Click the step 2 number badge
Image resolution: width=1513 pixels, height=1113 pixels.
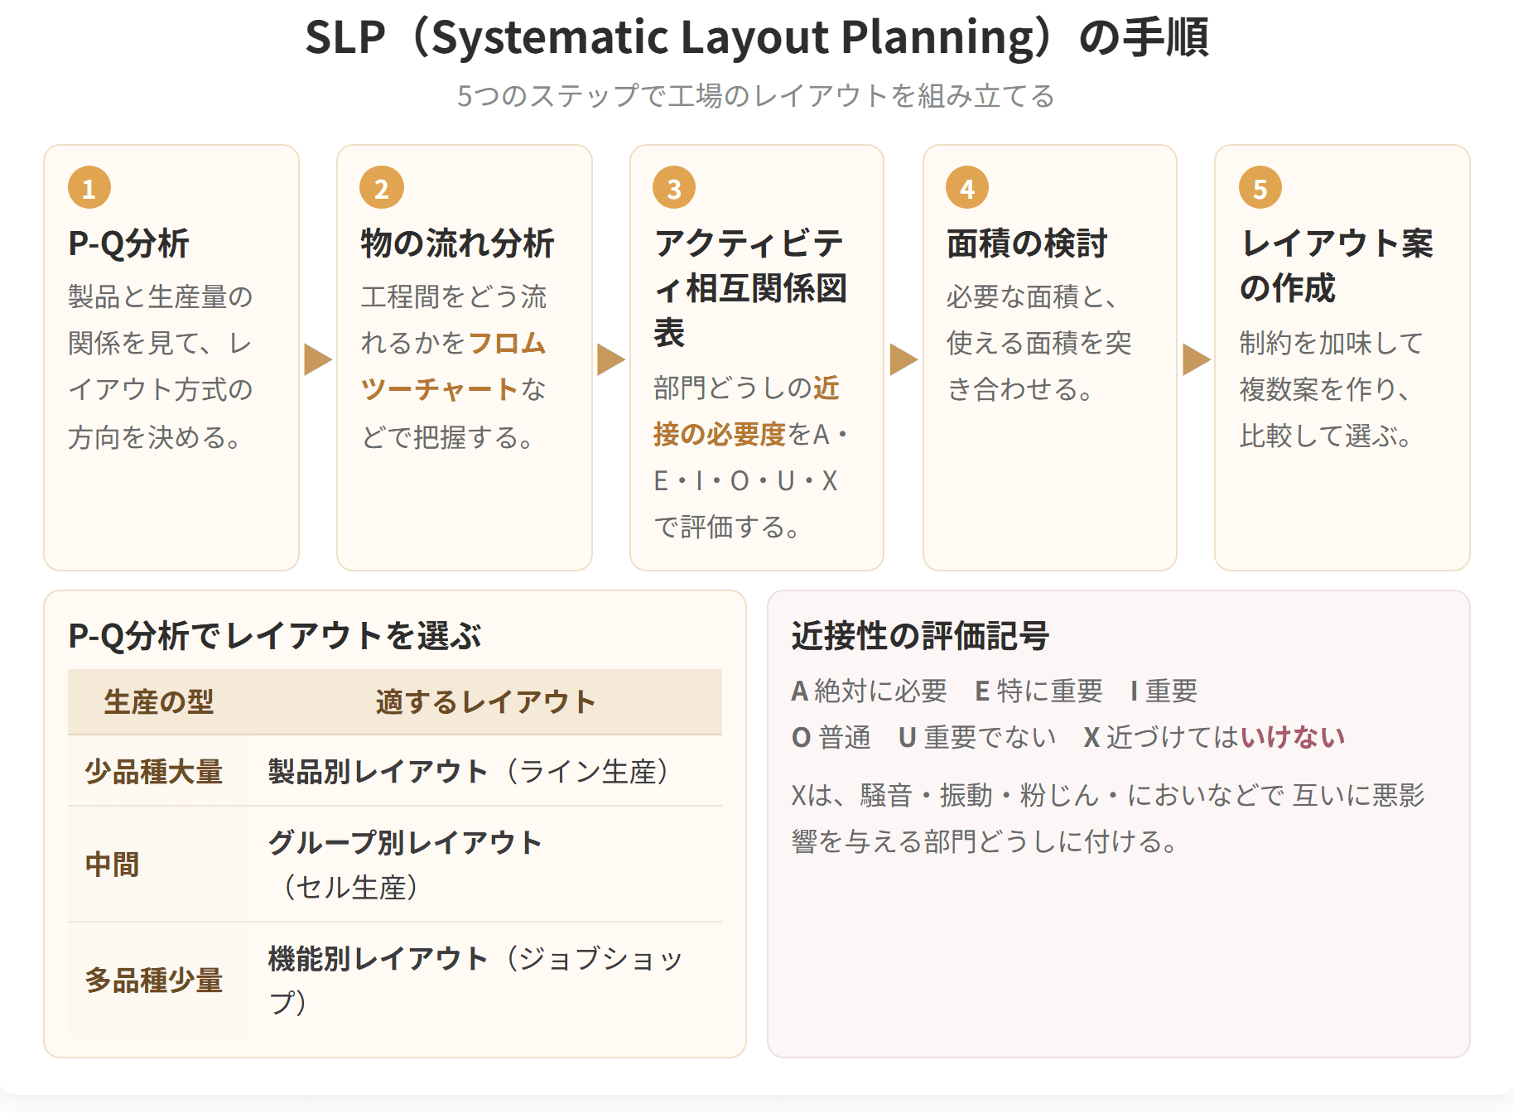(382, 188)
